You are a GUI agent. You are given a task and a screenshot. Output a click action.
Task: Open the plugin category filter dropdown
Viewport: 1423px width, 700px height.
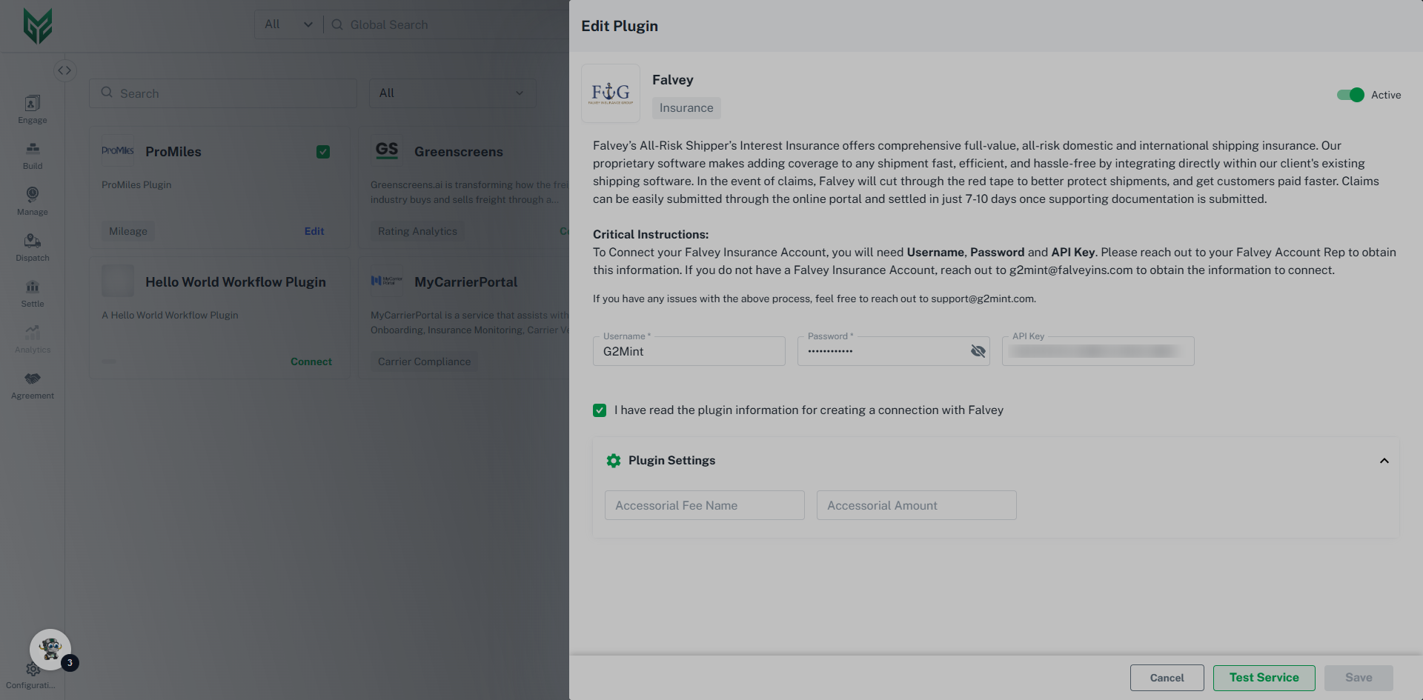click(x=452, y=93)
